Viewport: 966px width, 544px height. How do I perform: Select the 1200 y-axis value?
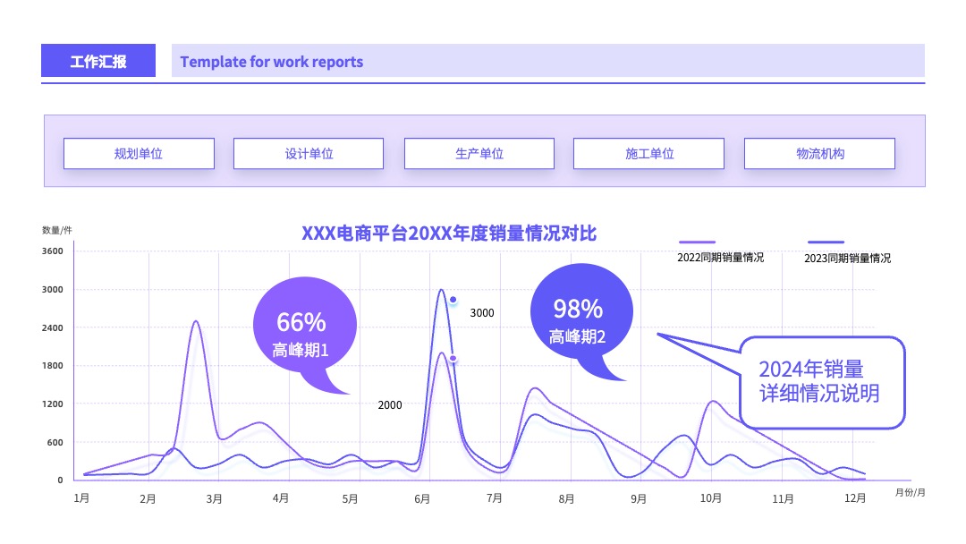(53, 404)
